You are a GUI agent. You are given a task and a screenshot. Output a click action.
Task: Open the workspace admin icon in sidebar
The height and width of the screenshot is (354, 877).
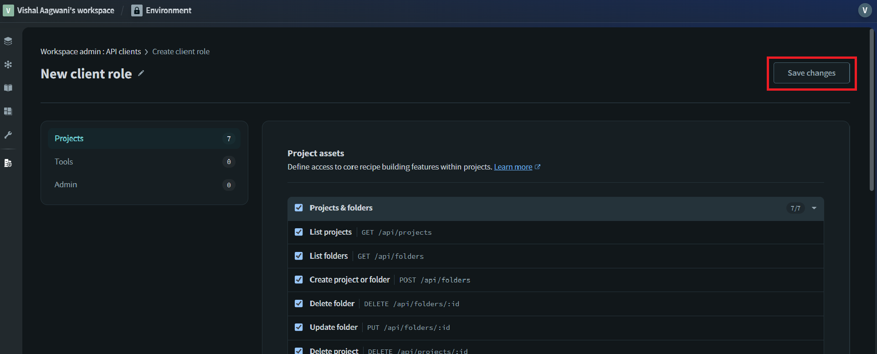point(8,163)
